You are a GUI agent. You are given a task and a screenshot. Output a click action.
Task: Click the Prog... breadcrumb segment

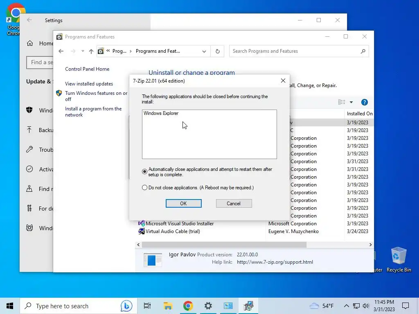point(119,51)
